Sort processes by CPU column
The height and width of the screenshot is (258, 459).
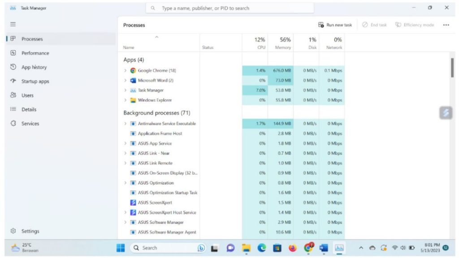255,43
